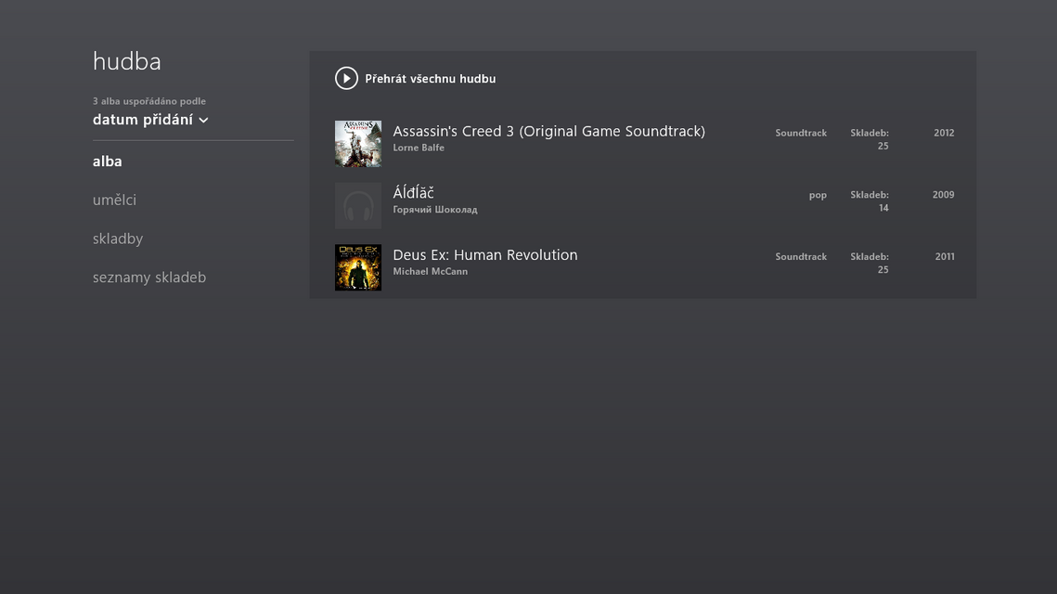Show "seznamy skladeb" playlists
Screen dimensions: 1057x594
pyautogui.click(x=149, y=278)
